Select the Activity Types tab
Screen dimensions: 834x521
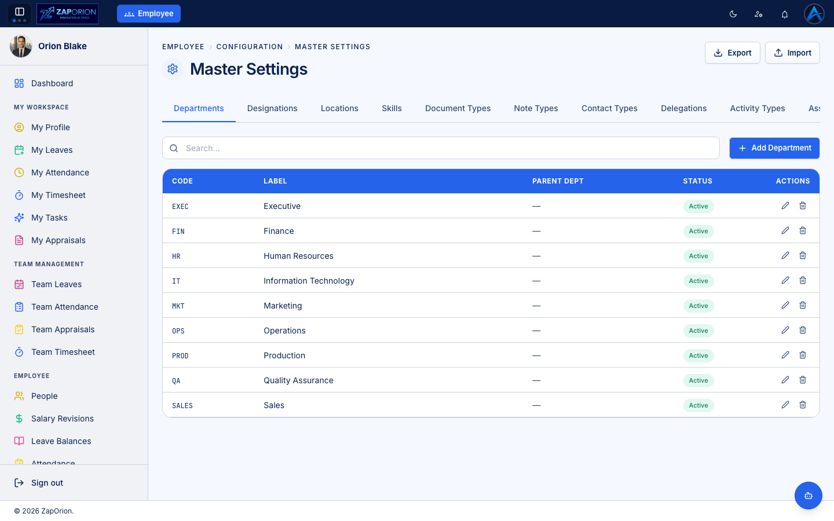758,108
